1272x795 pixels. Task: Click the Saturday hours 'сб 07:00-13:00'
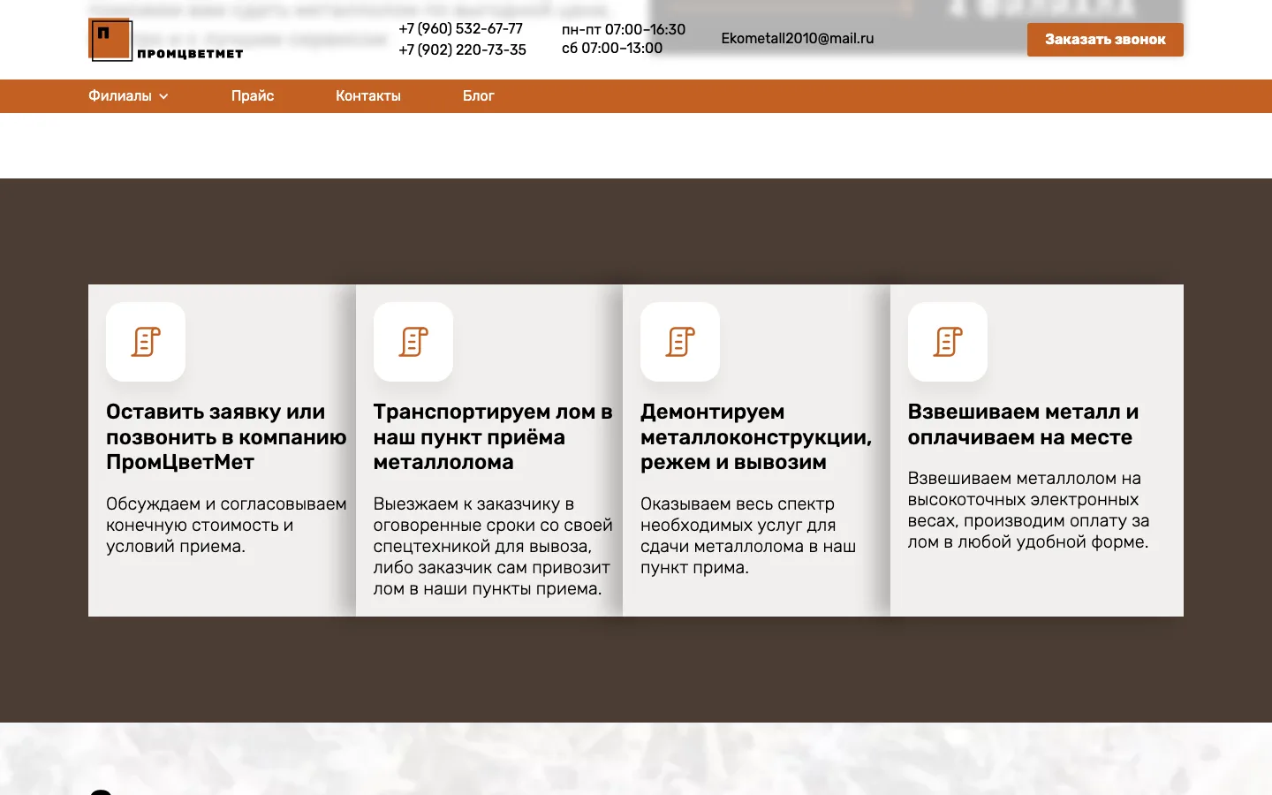(612, 49)
